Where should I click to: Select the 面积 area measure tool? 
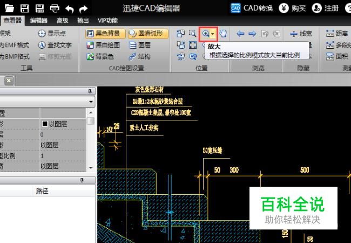tap(337, 56)
